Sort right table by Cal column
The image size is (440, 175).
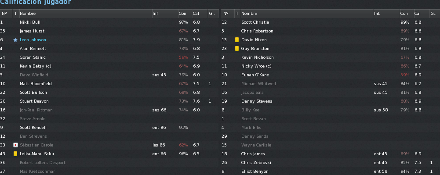(x=421, y=14)
